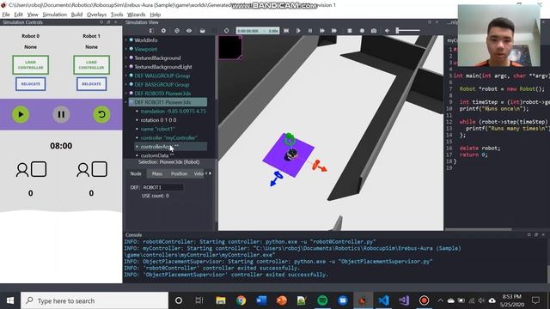Image resolution: width=550 pixels, height=309 pixels.
Task: Click the open world folder icon
Action: (x=203, y=31)
